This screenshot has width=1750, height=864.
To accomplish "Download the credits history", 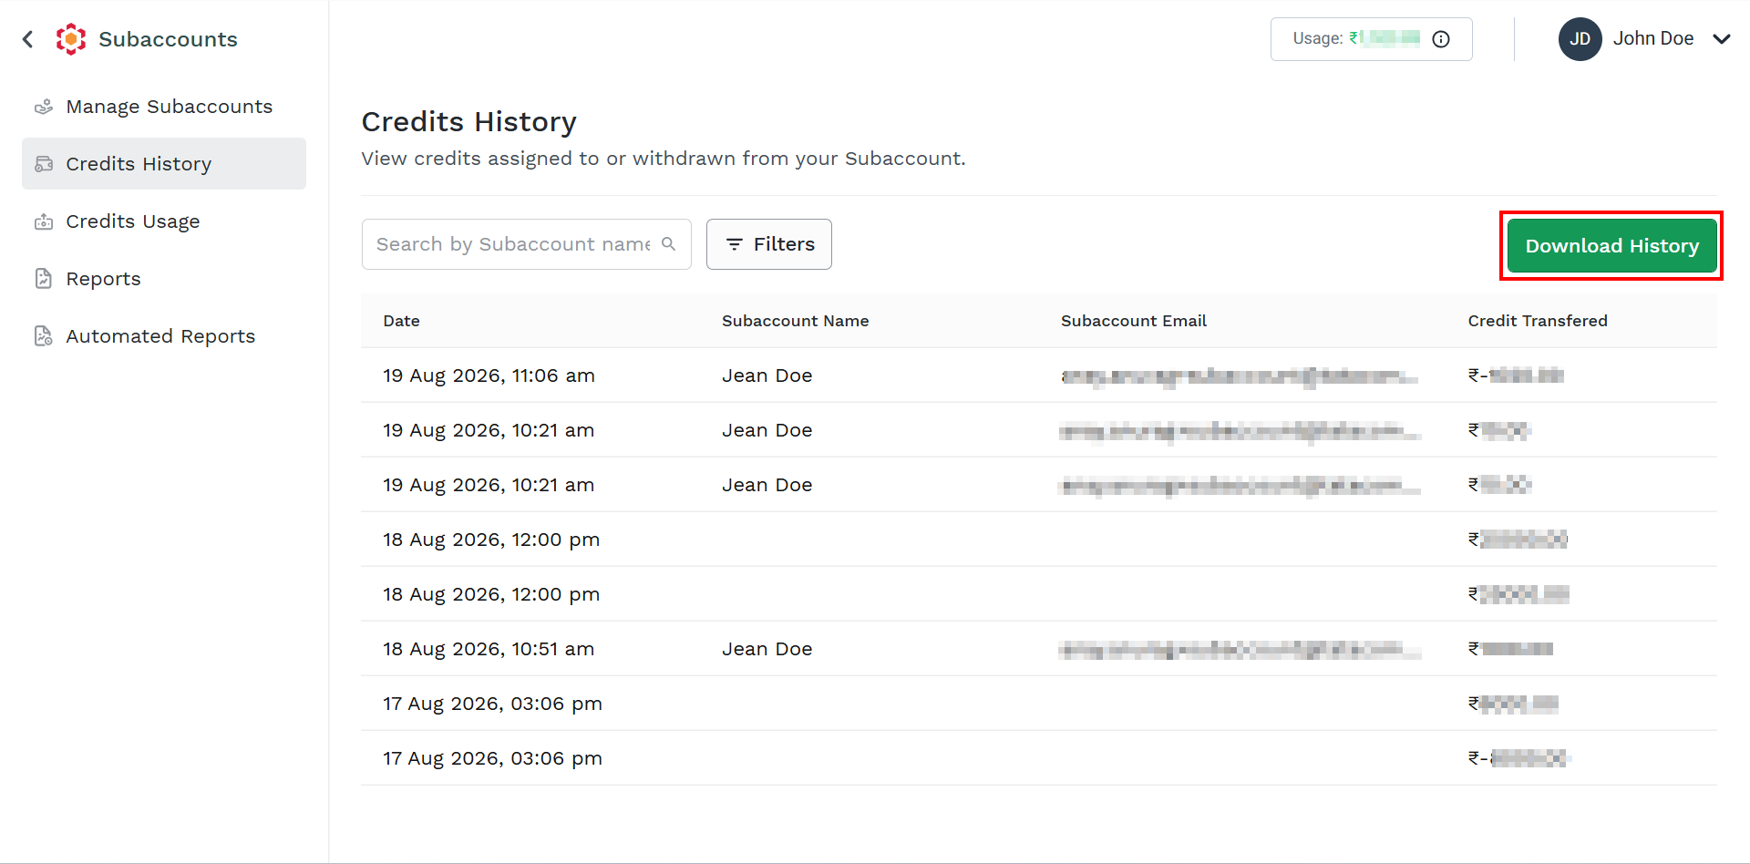I will pos(1612,246).
